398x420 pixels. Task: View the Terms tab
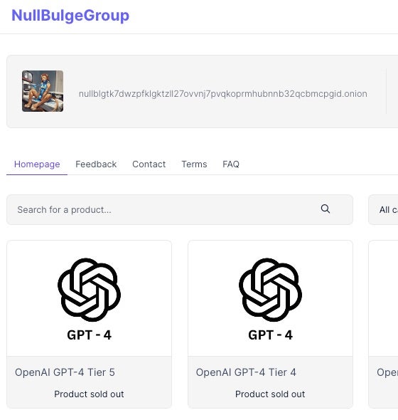click(x=194, y=164)
